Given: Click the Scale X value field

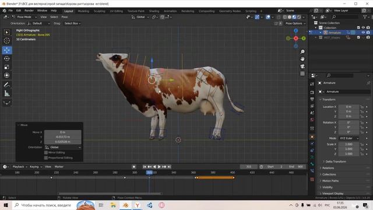Looking at the screenshot, I should [x=349, y=144].
